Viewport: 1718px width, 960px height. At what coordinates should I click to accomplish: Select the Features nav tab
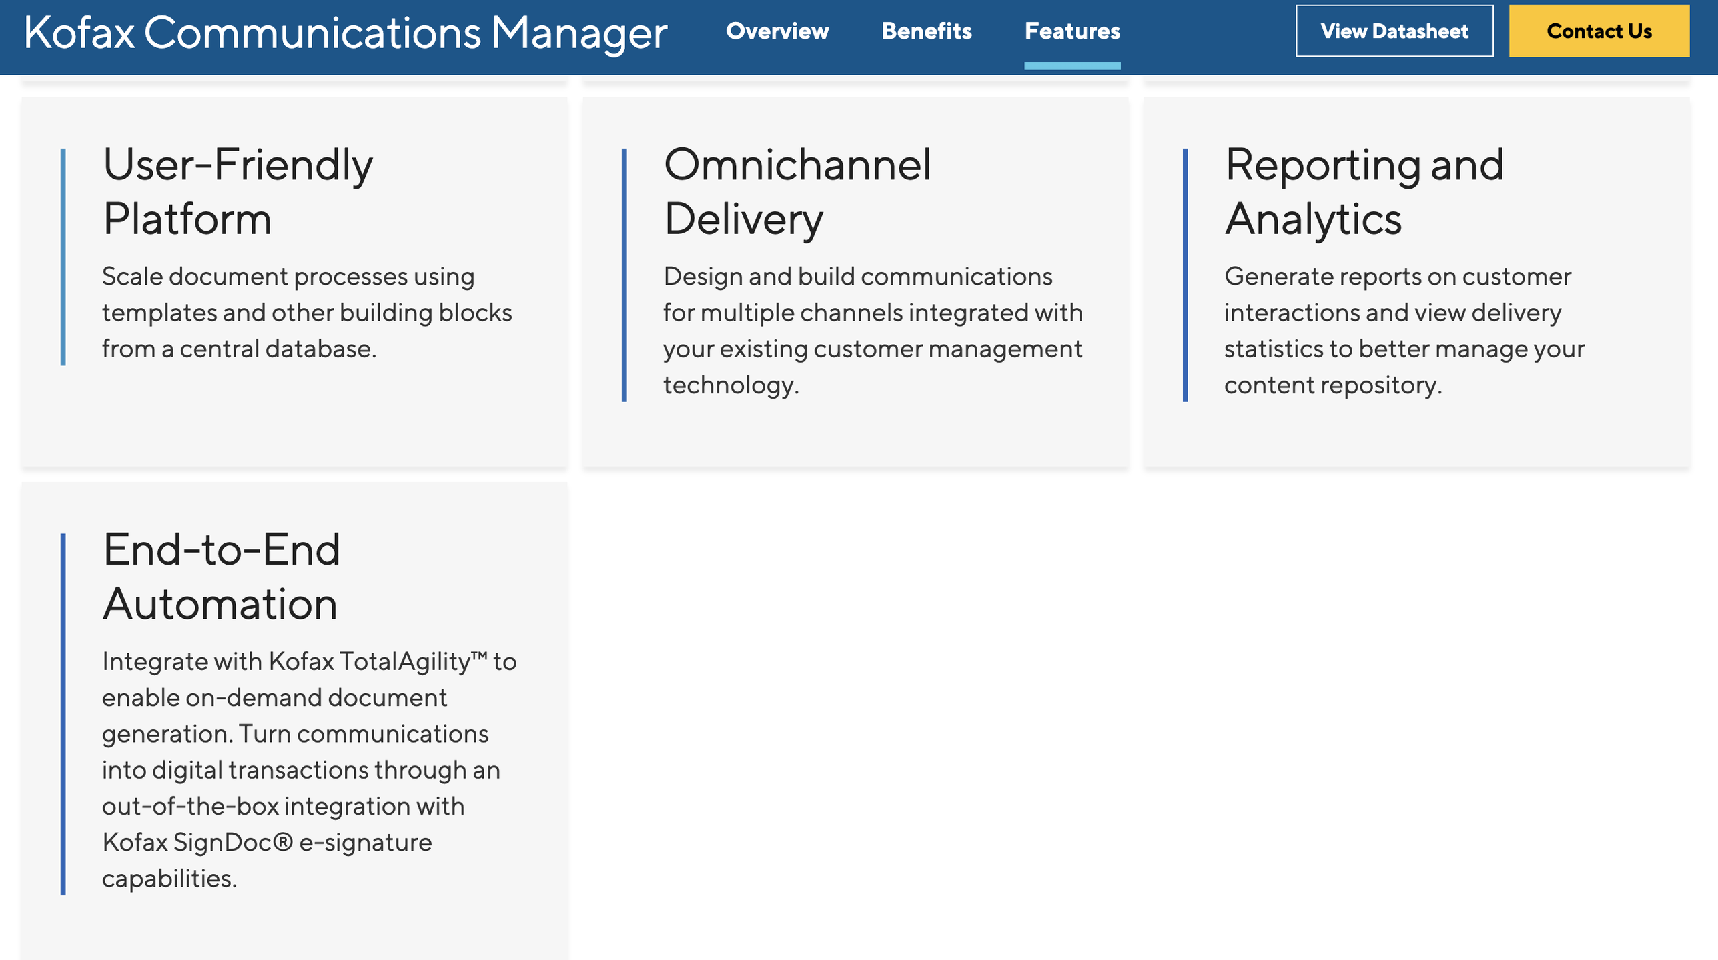tap(1071, 31)
